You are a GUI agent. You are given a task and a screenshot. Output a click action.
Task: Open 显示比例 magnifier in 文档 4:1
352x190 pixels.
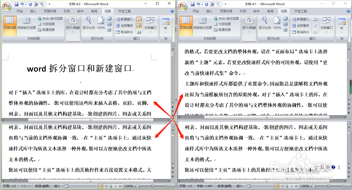[x=265, y=23]
